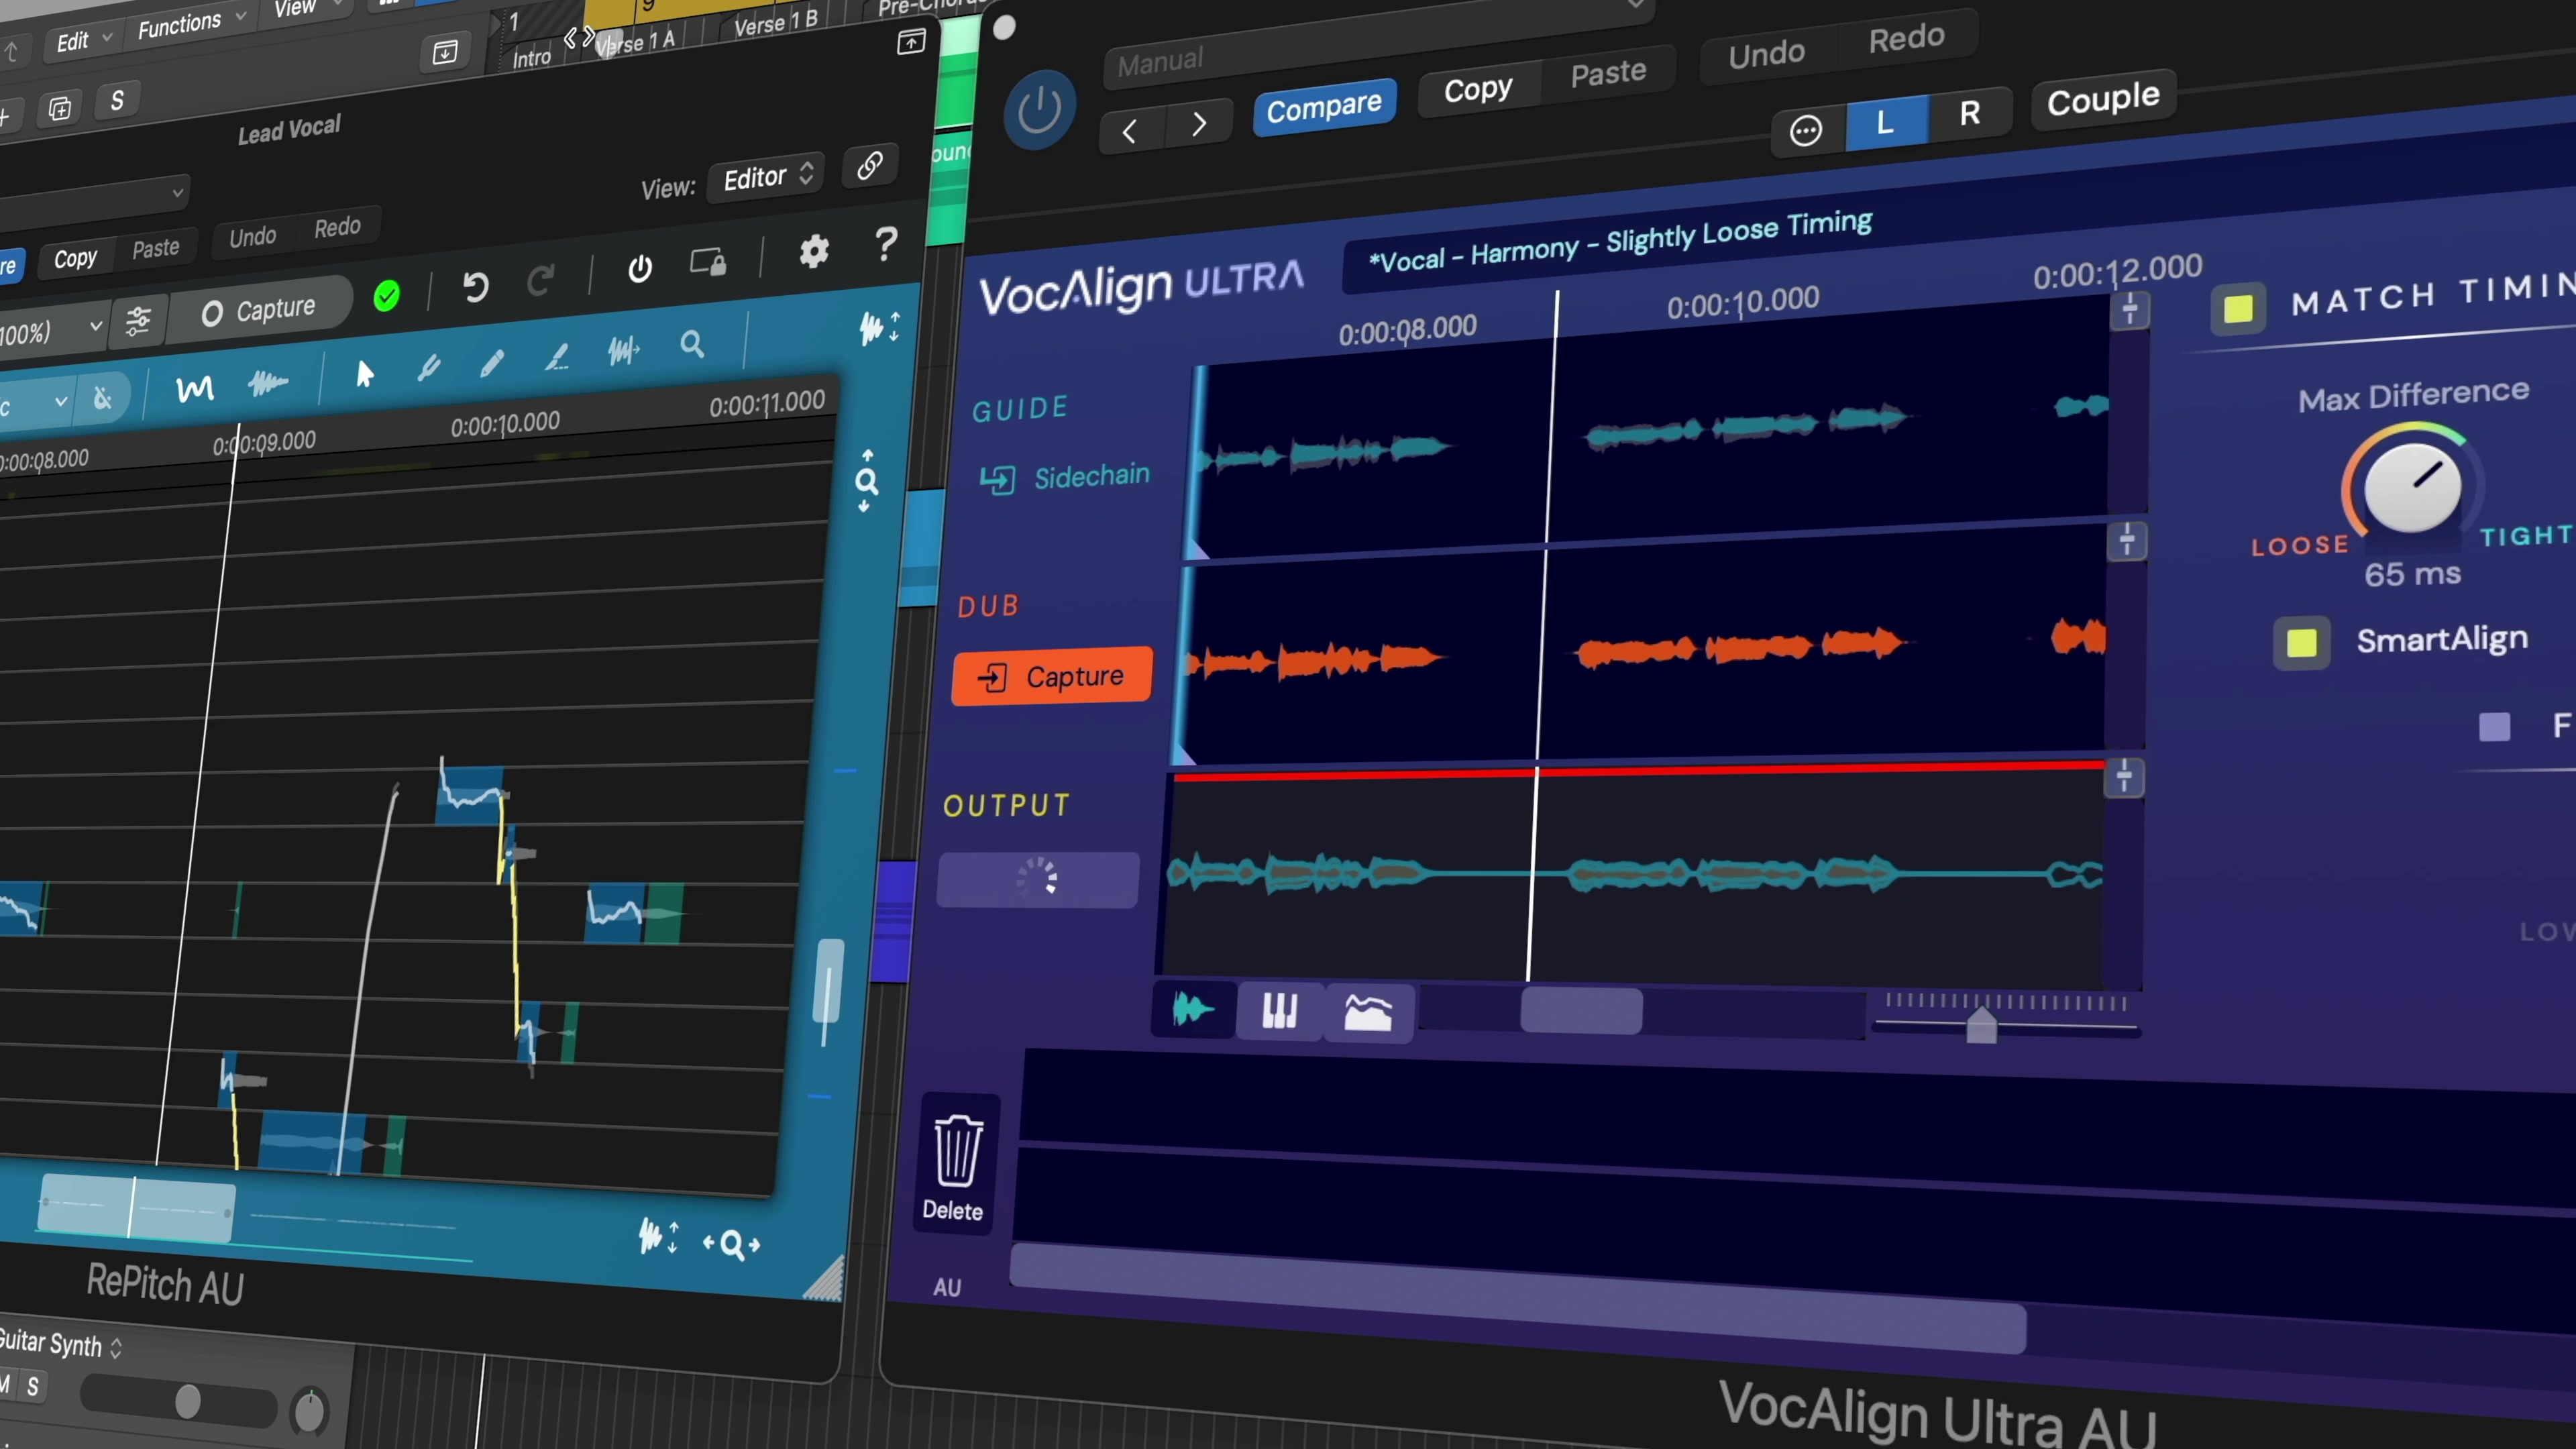
Task: Adjust the Max Difference knob
Action: [x=2412, y=487]
